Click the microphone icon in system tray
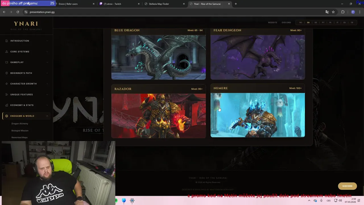The image size is (364, 205). tap(321, 200)
